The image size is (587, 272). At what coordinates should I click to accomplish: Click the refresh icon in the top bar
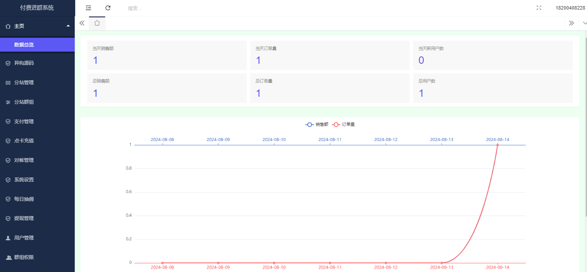[108, 8]
